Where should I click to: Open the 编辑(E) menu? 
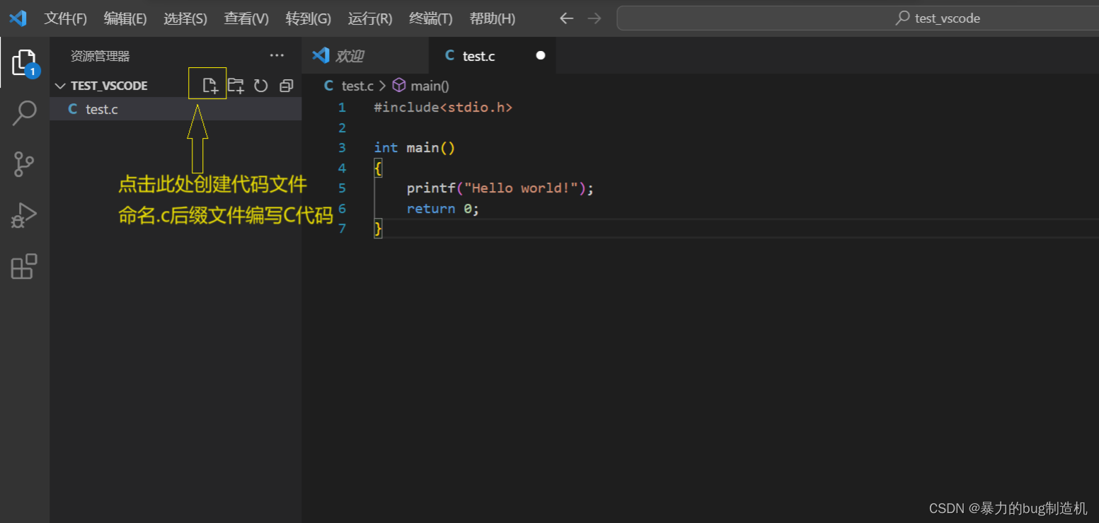point(125,18)
